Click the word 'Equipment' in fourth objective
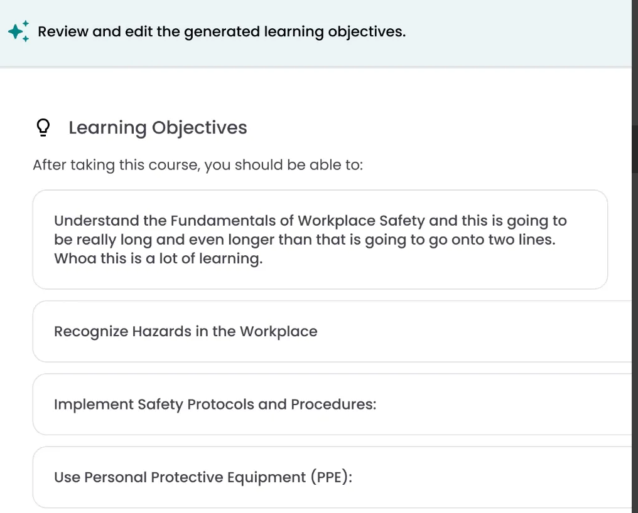The image size is (638, 513). coord(266,477)
